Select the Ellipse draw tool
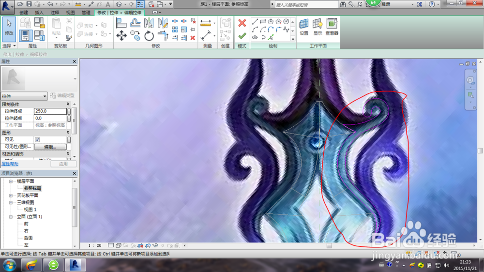This screenshot has height=272, width=484. tap(255, 37)
